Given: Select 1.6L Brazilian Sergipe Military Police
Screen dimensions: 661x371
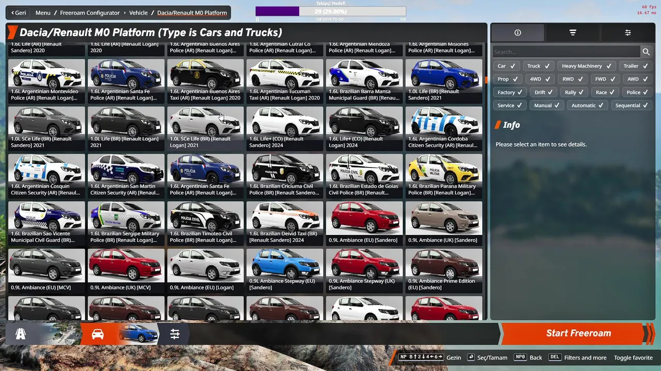Looking at the screenshot, I should (x=126, y=223).
